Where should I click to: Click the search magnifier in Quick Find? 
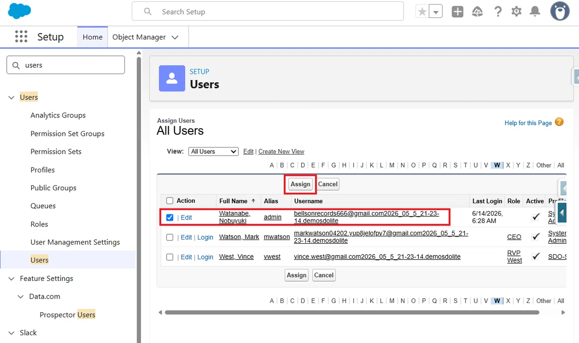16,65
